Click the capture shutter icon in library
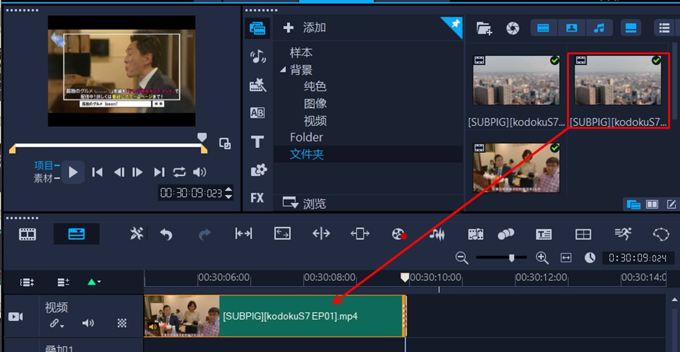Screen dimensions: 680x352 [512, 28]
